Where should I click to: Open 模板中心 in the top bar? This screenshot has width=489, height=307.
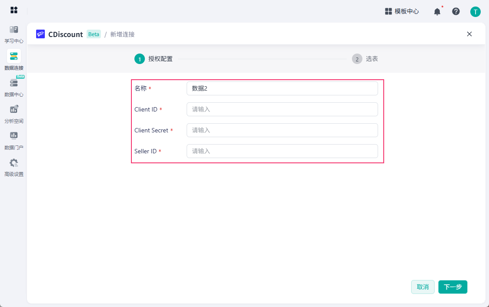pos(402,12)
